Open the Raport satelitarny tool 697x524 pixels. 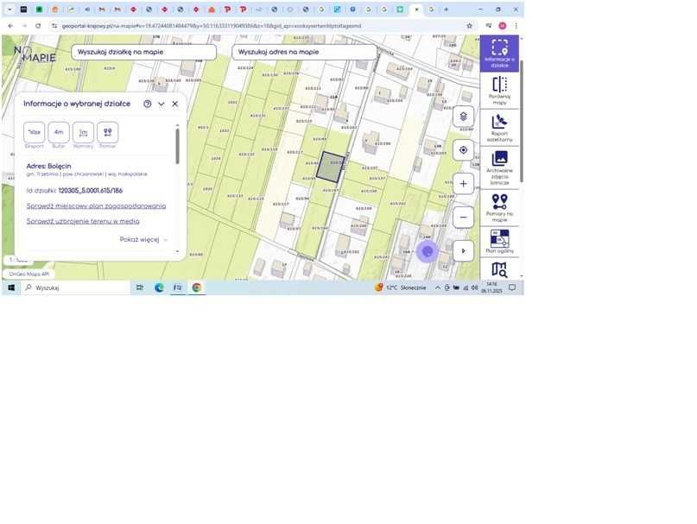click(x=499, y=128)
